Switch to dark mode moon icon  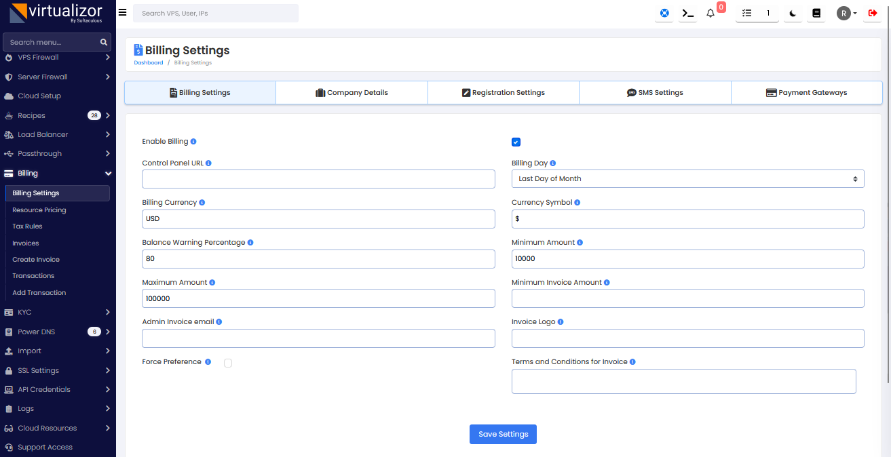[793, 13]
